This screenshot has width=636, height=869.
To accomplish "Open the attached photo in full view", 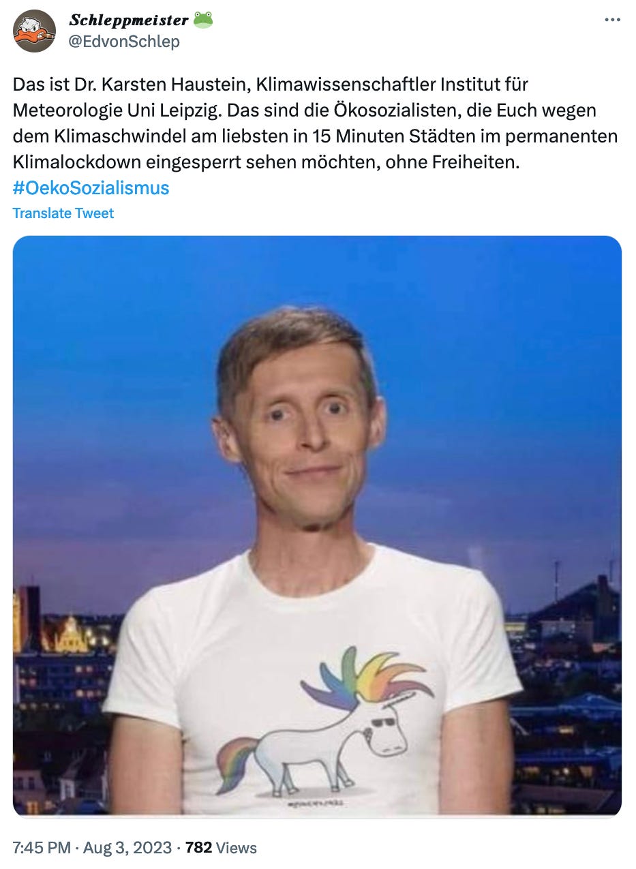I will [317, 525].
